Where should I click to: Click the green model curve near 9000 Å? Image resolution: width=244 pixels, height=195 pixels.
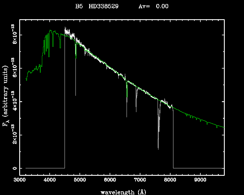[x=200, y=120]
